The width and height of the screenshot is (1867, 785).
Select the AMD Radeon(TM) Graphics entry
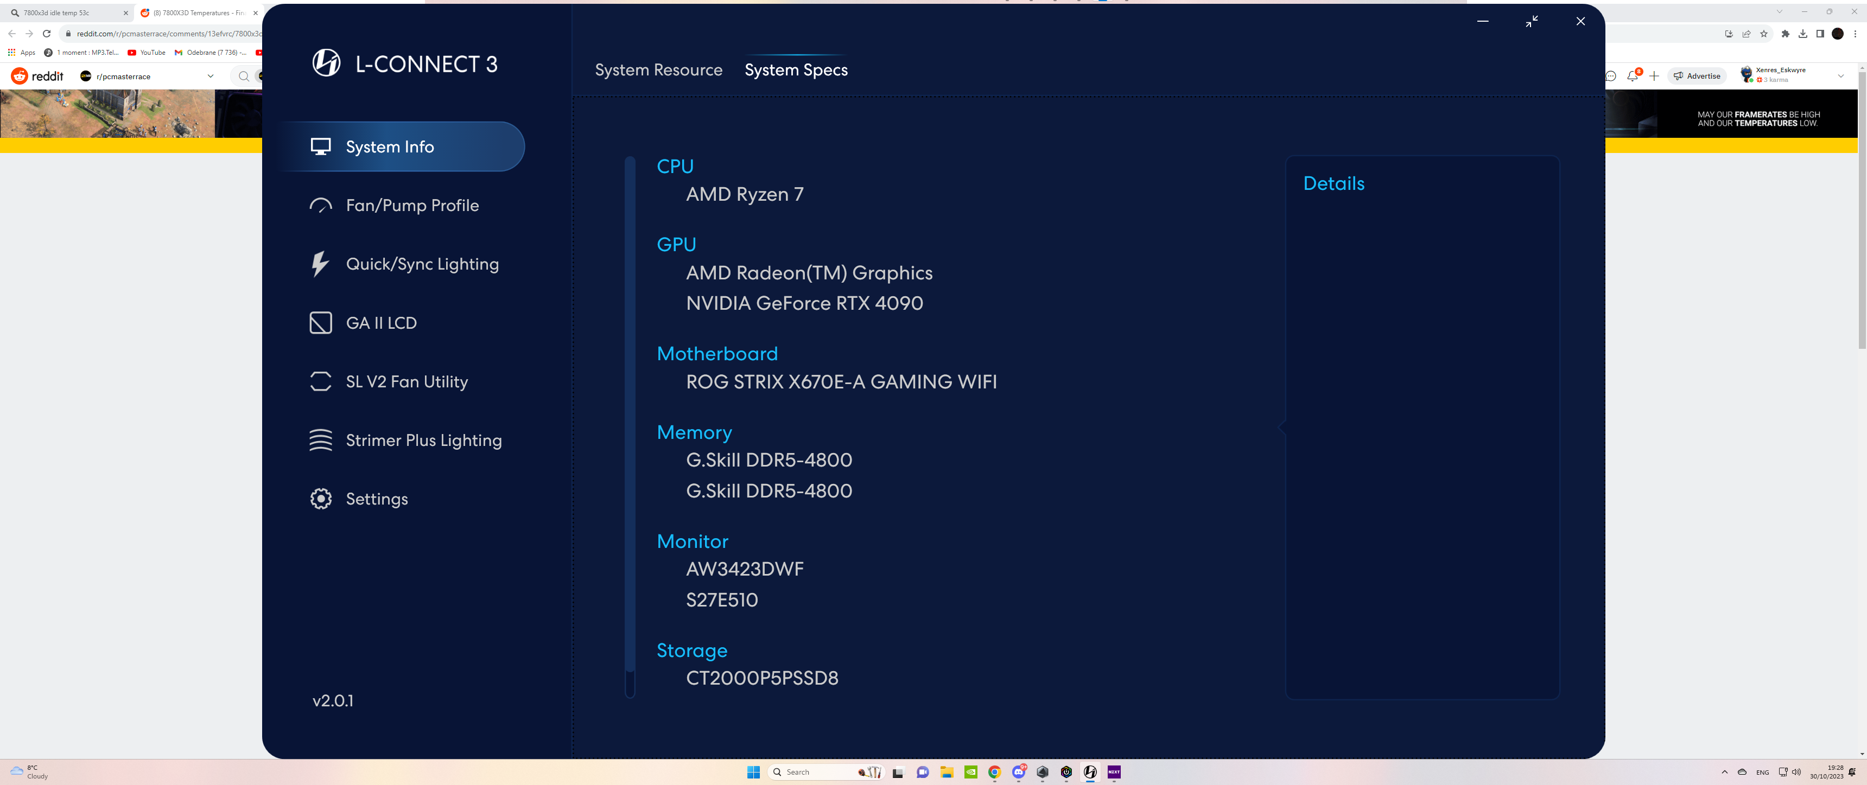(809, 272)
